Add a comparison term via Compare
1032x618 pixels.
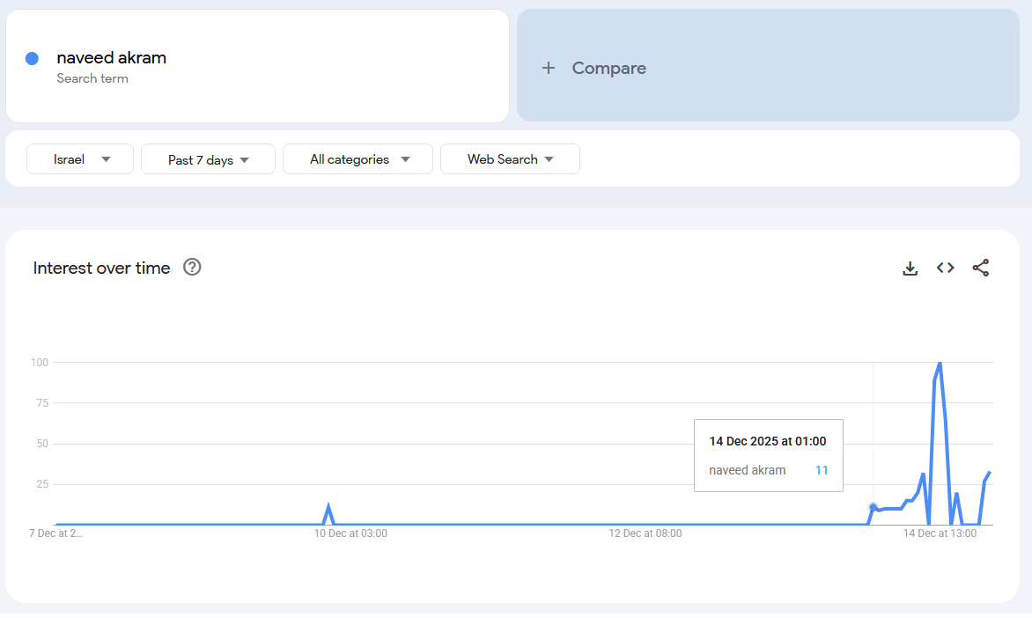(768, 65)
